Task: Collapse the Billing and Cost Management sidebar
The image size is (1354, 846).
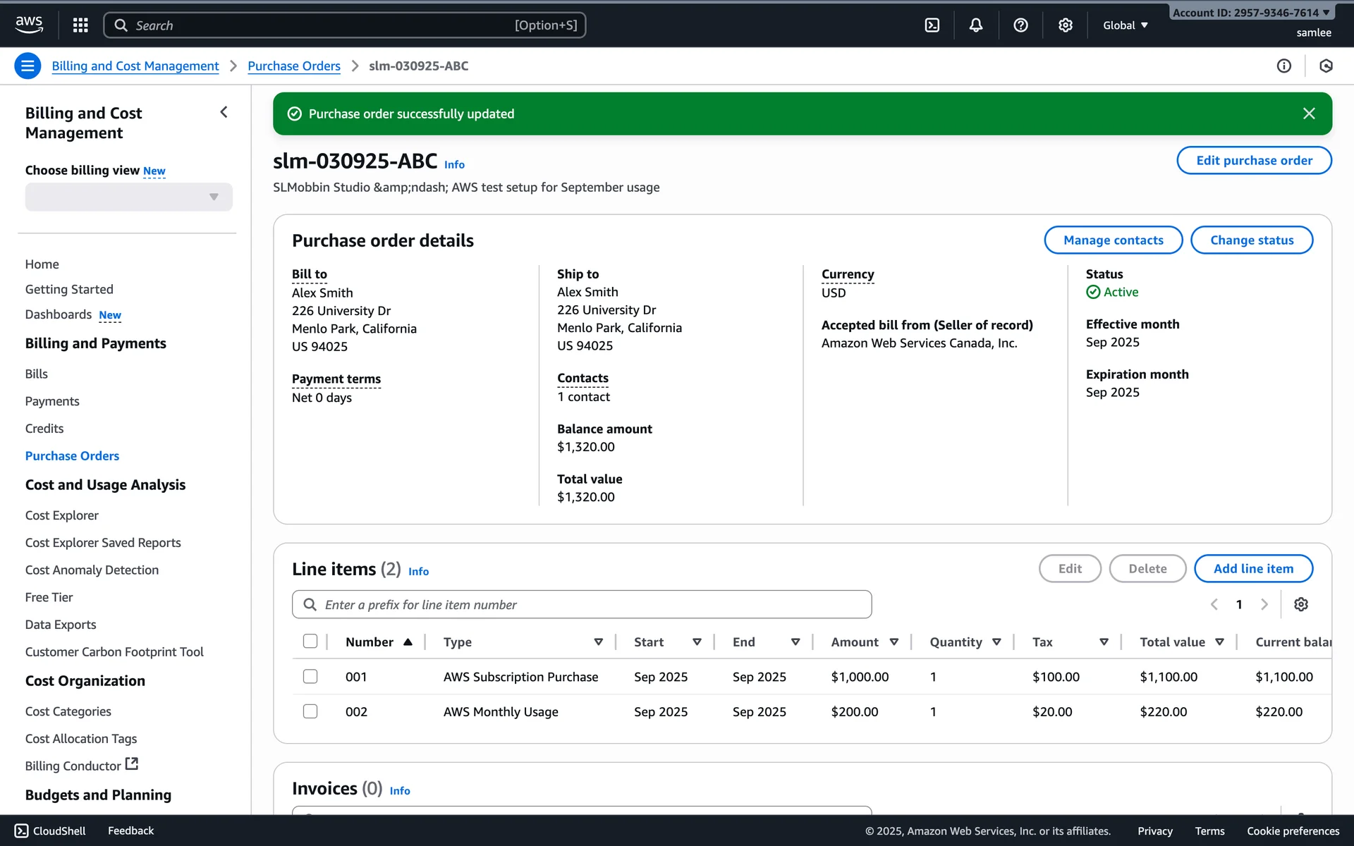Action: pos(224,113)
